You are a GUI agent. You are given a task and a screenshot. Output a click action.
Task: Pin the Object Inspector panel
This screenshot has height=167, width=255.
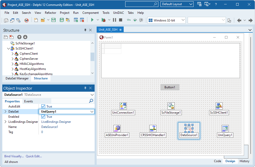pos(85,88)
